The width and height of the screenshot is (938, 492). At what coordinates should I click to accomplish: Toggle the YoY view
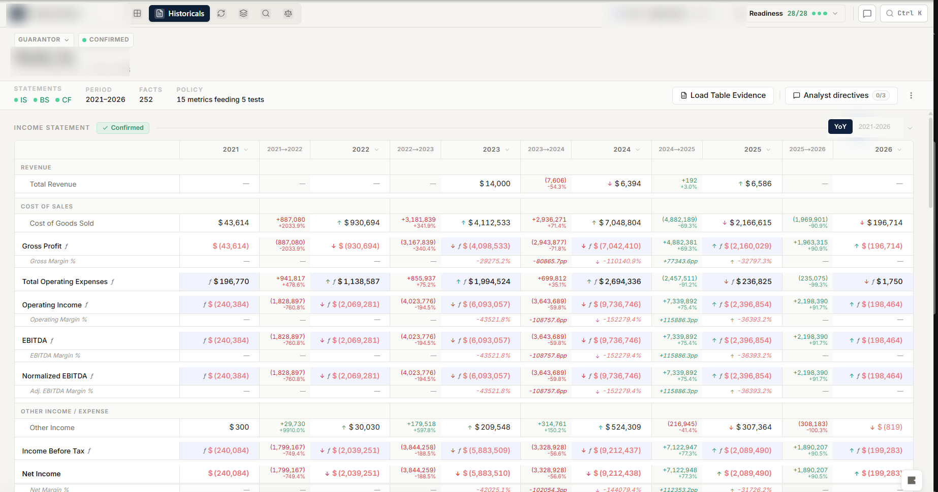click(x=840, y=127)
